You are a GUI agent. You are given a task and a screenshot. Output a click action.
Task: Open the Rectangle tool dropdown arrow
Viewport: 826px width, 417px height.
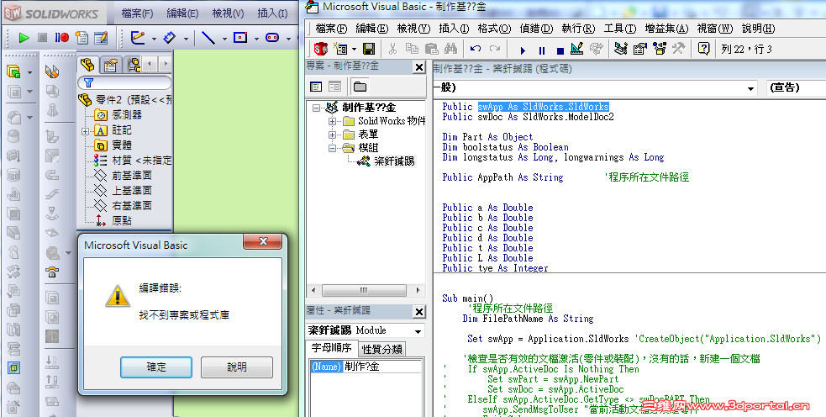pos(256,39)
